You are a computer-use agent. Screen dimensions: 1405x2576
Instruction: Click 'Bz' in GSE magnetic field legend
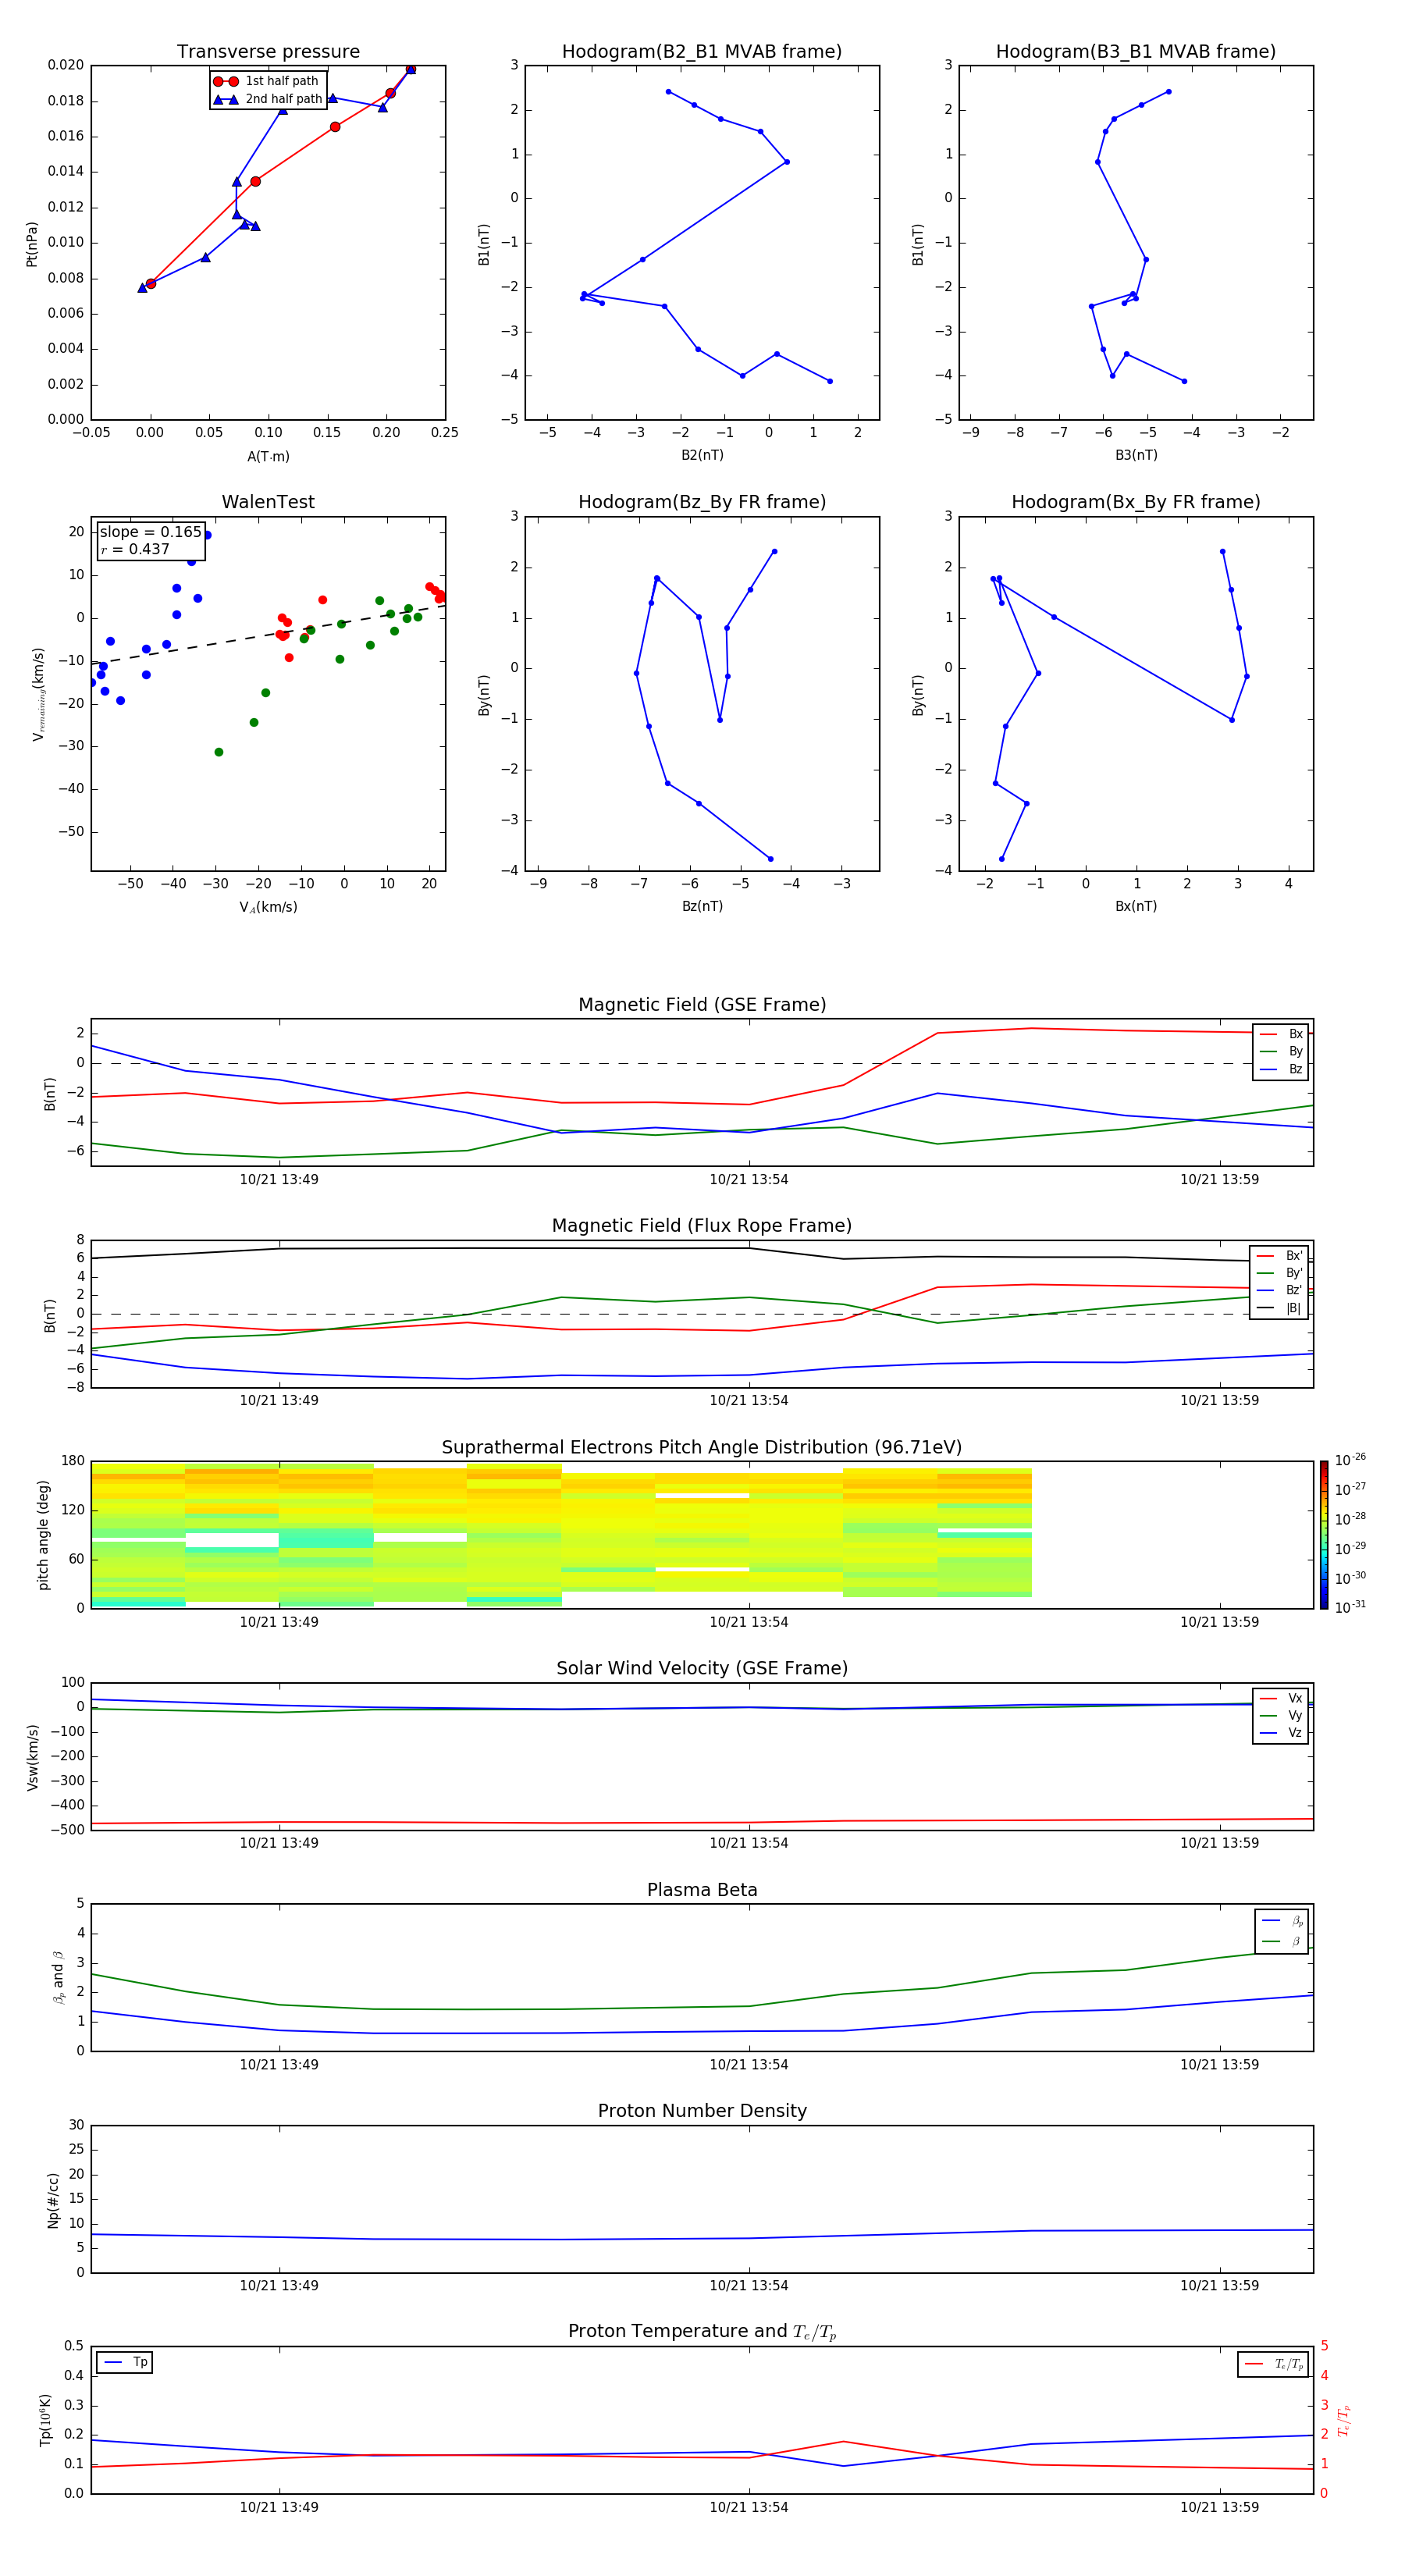[x=1282, y=1070]
